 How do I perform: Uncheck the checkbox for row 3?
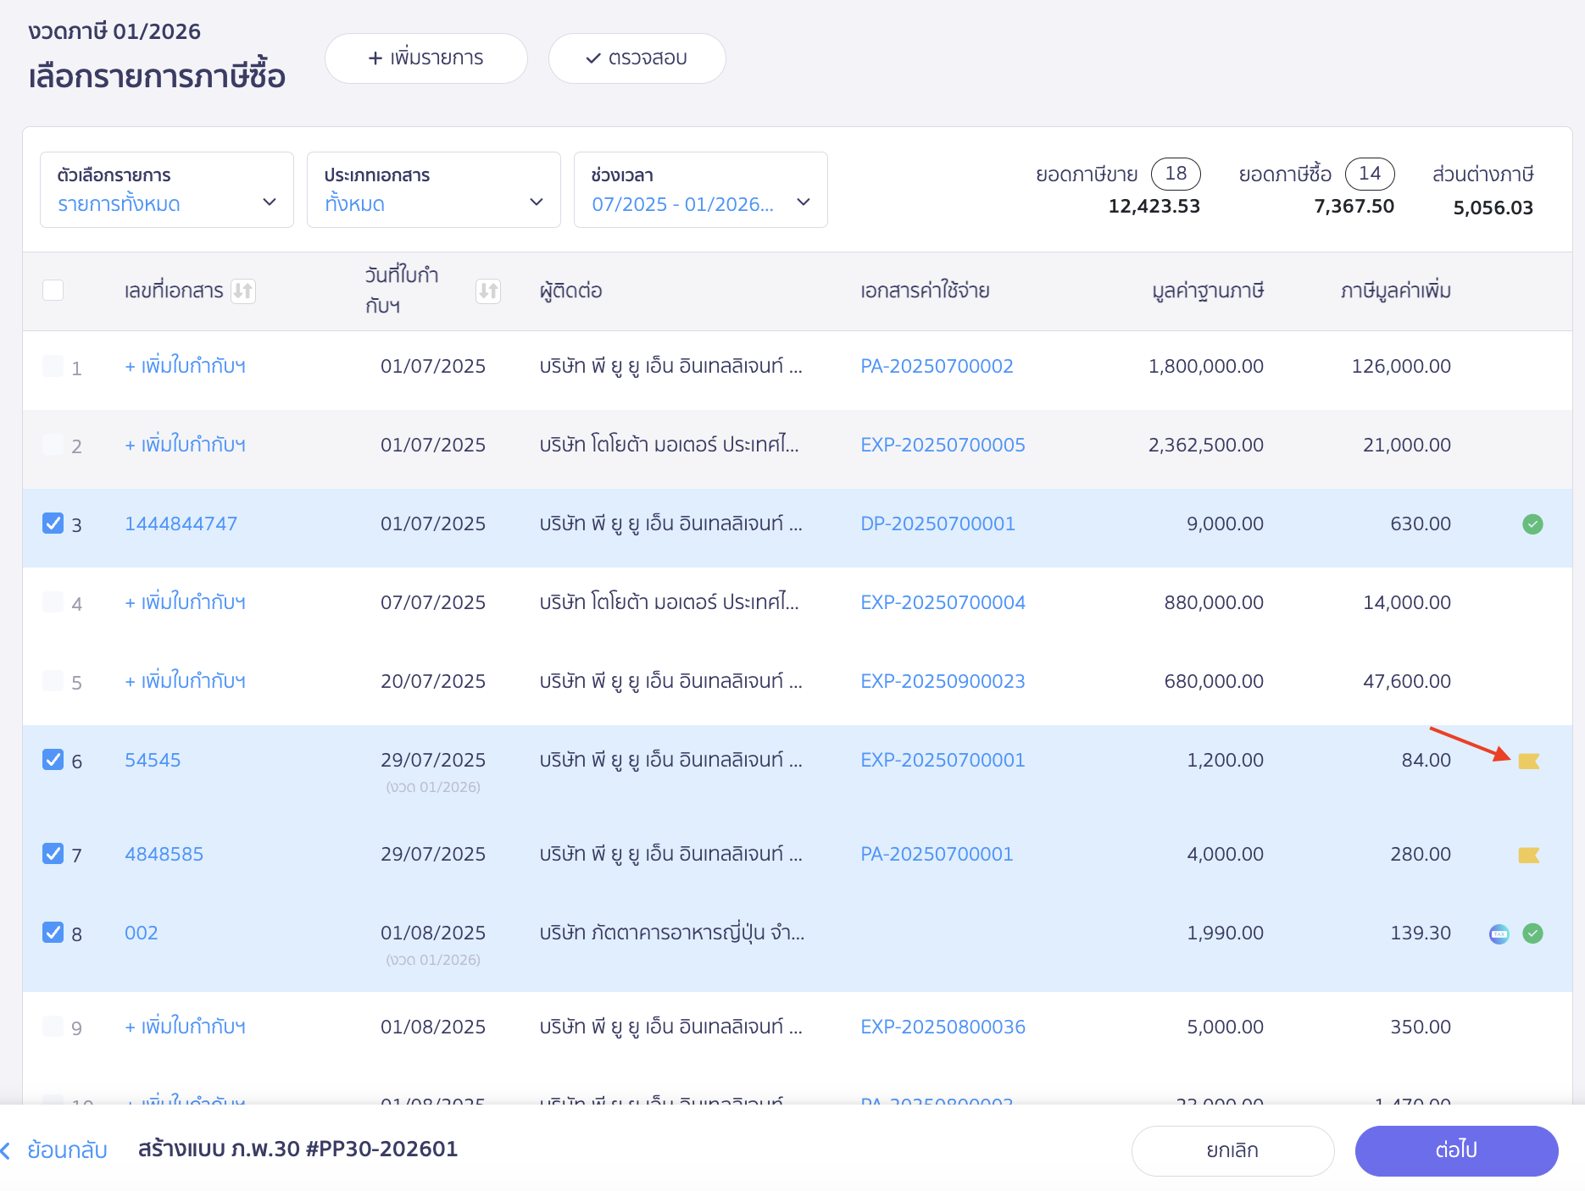[x=53, y=523]
